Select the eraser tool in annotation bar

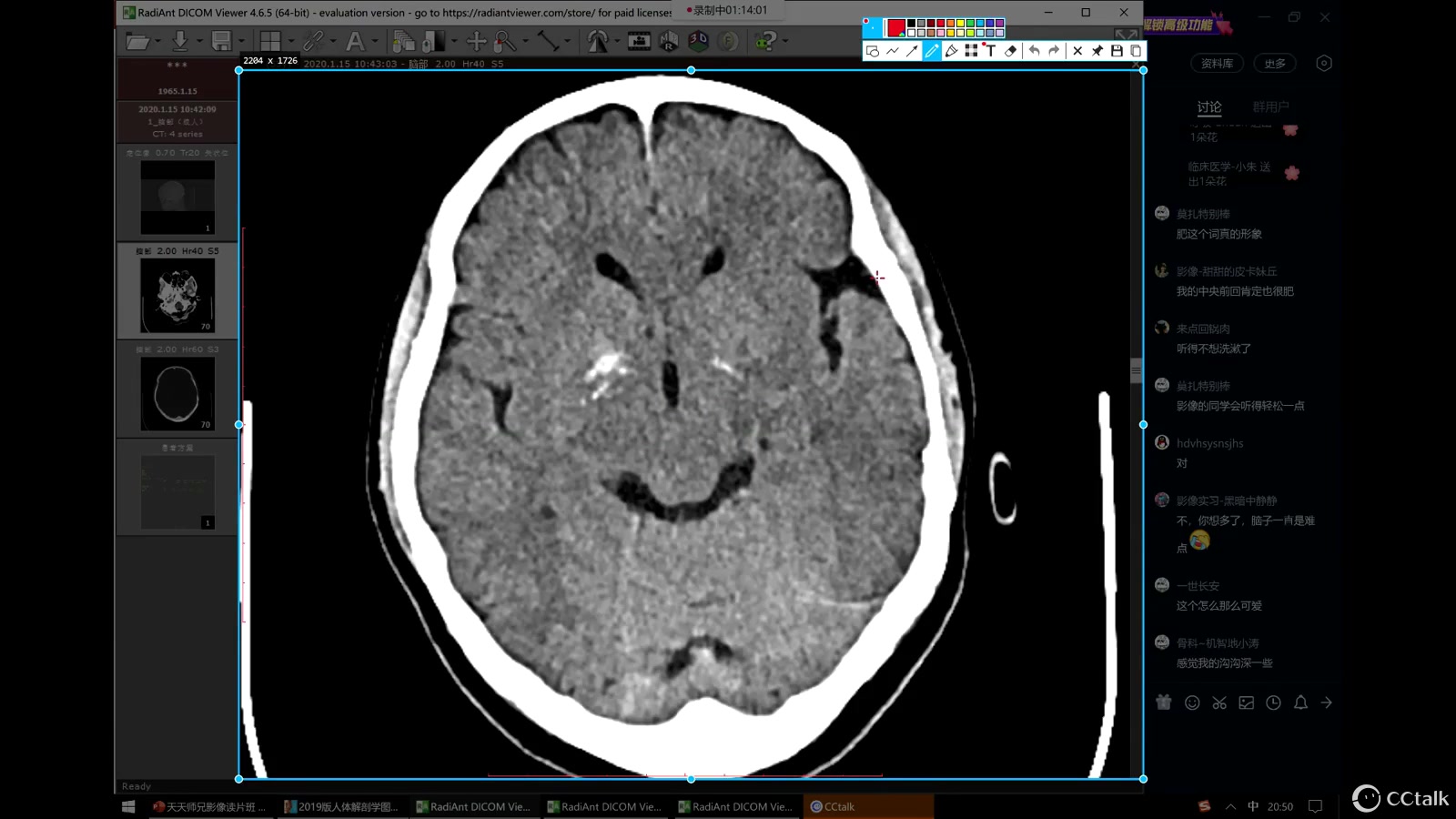1010,51
